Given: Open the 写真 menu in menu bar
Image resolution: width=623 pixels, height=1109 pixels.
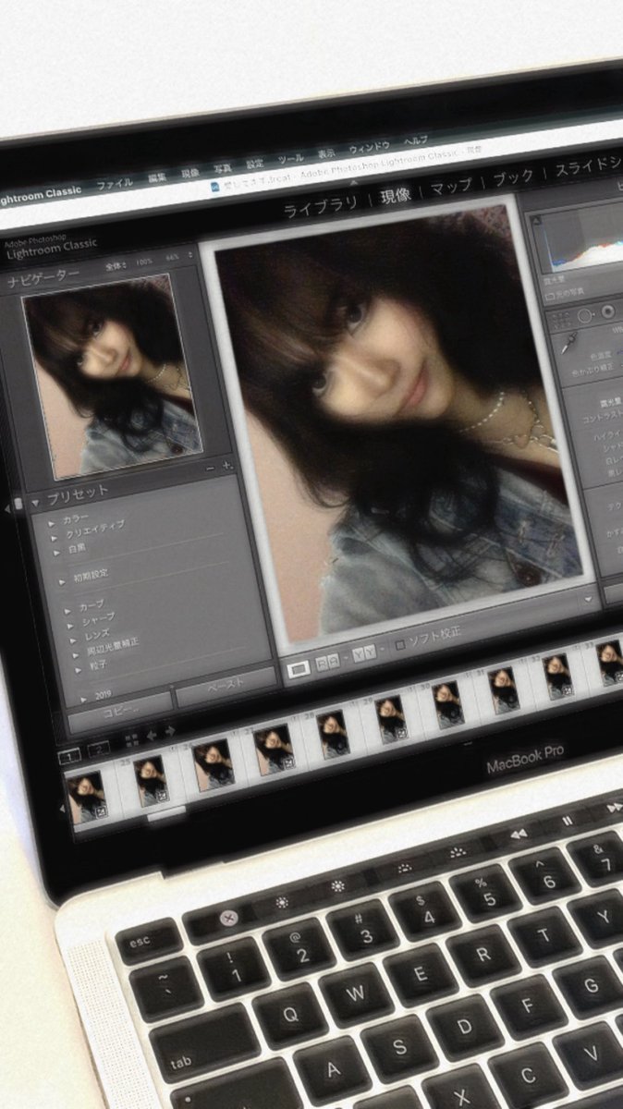Looking at the screenshot, I should (223, 169).
